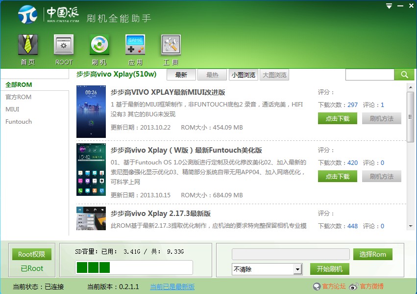Sort ROMs by 最新
Screen dimensions: 417x294
point(181,75)
